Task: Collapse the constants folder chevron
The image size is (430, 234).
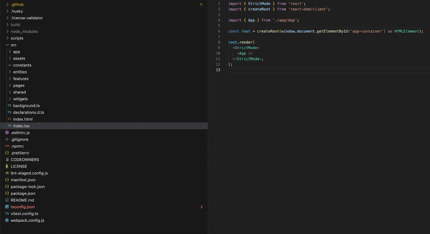Action: pyautogui.click(x=10, y=65)
